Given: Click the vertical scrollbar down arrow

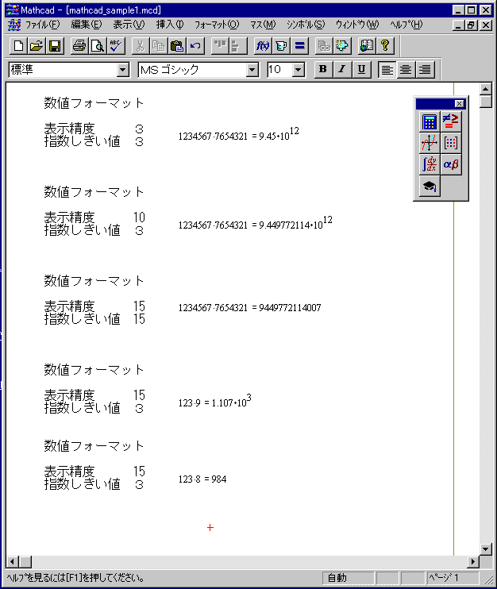Looking at the screenshot, I should 487,549.
